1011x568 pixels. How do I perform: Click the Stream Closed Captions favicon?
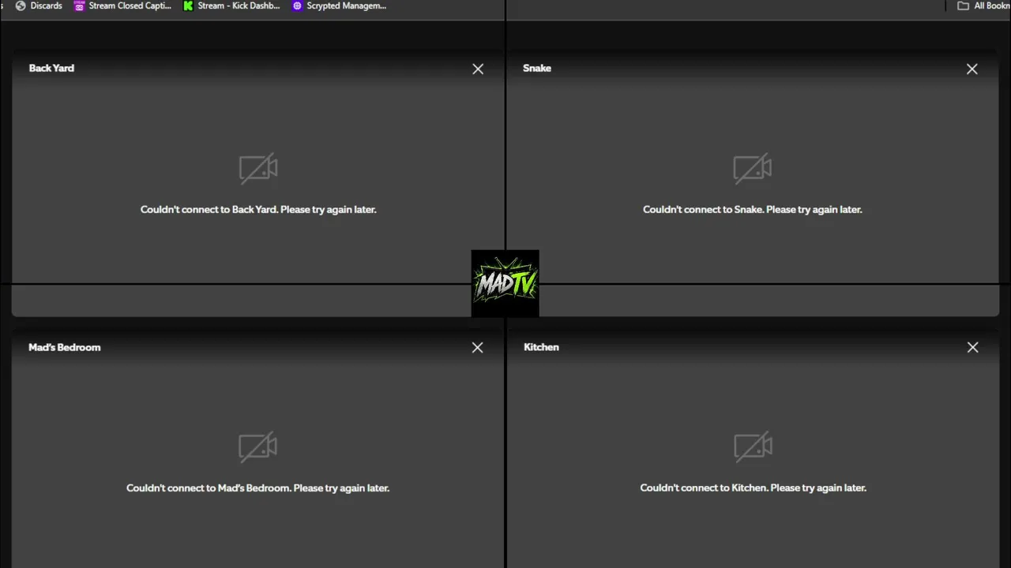(x=79, y=6)
